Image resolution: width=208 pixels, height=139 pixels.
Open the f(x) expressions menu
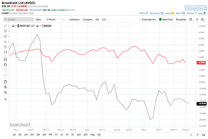[x=97, y=19]
